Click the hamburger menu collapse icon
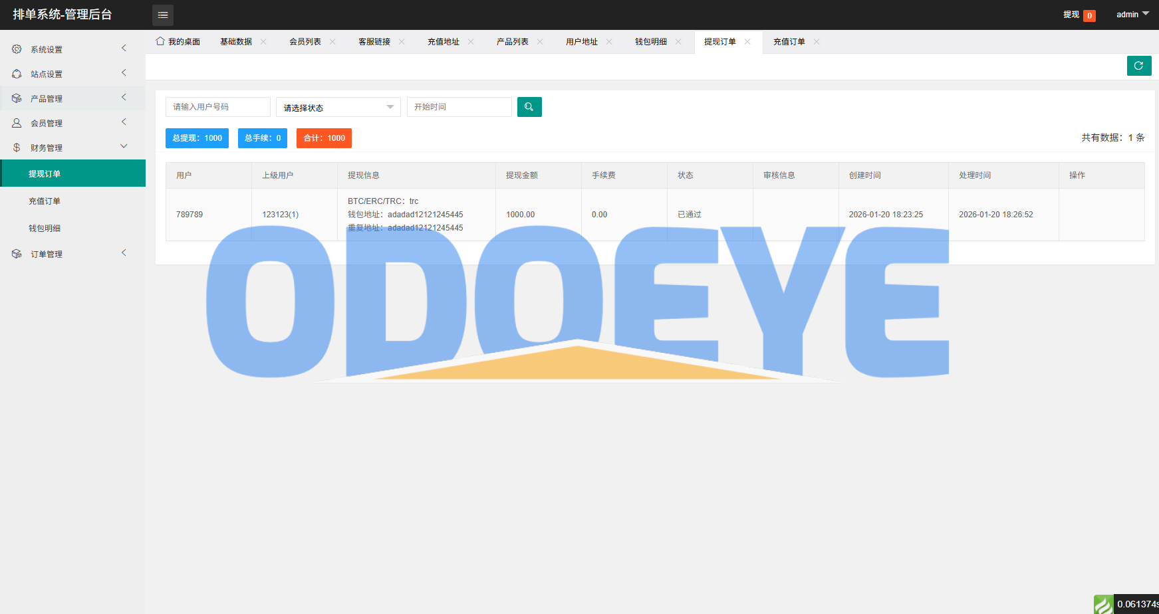 163,15
